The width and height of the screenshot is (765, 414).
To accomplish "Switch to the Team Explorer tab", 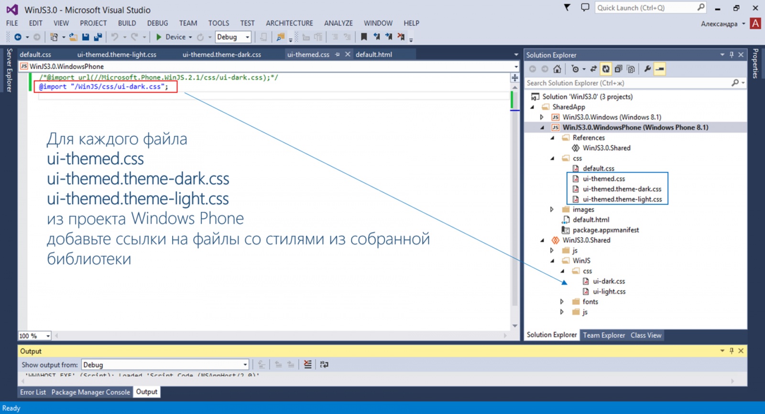I will coord(603,335).
